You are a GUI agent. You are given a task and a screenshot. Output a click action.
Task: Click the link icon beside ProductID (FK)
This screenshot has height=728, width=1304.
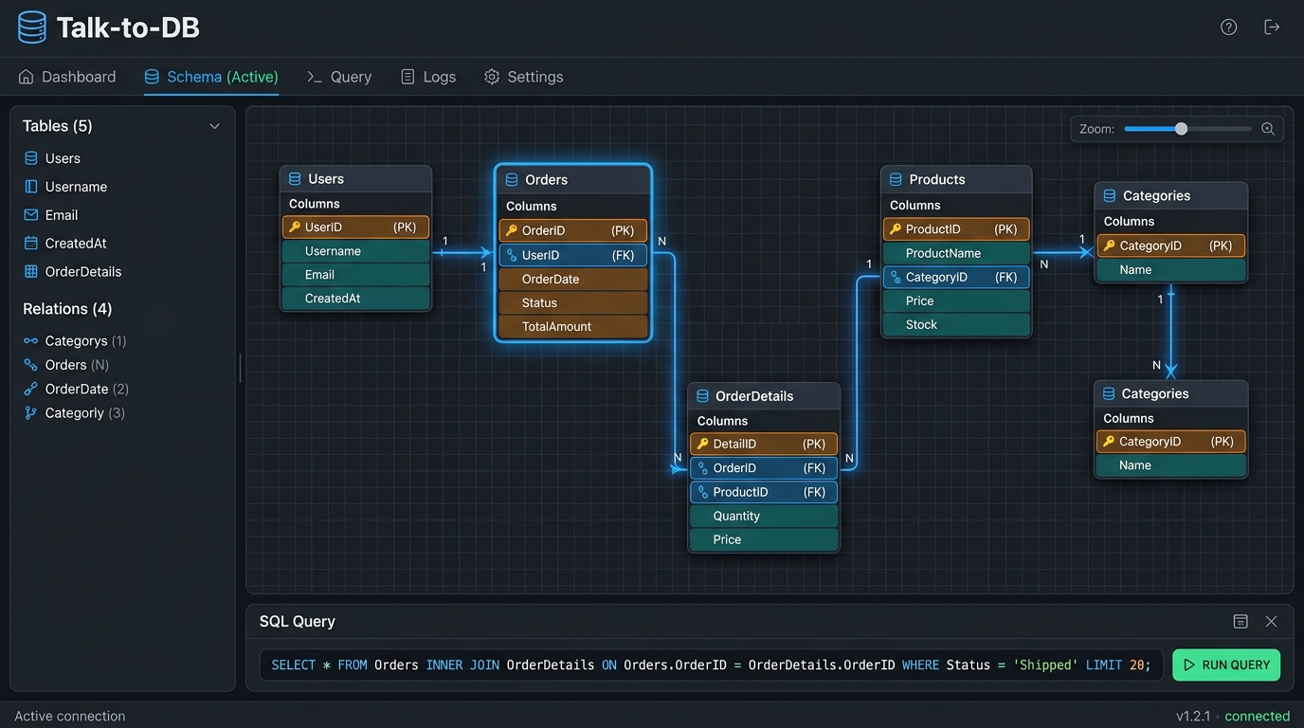coord(703,492)
